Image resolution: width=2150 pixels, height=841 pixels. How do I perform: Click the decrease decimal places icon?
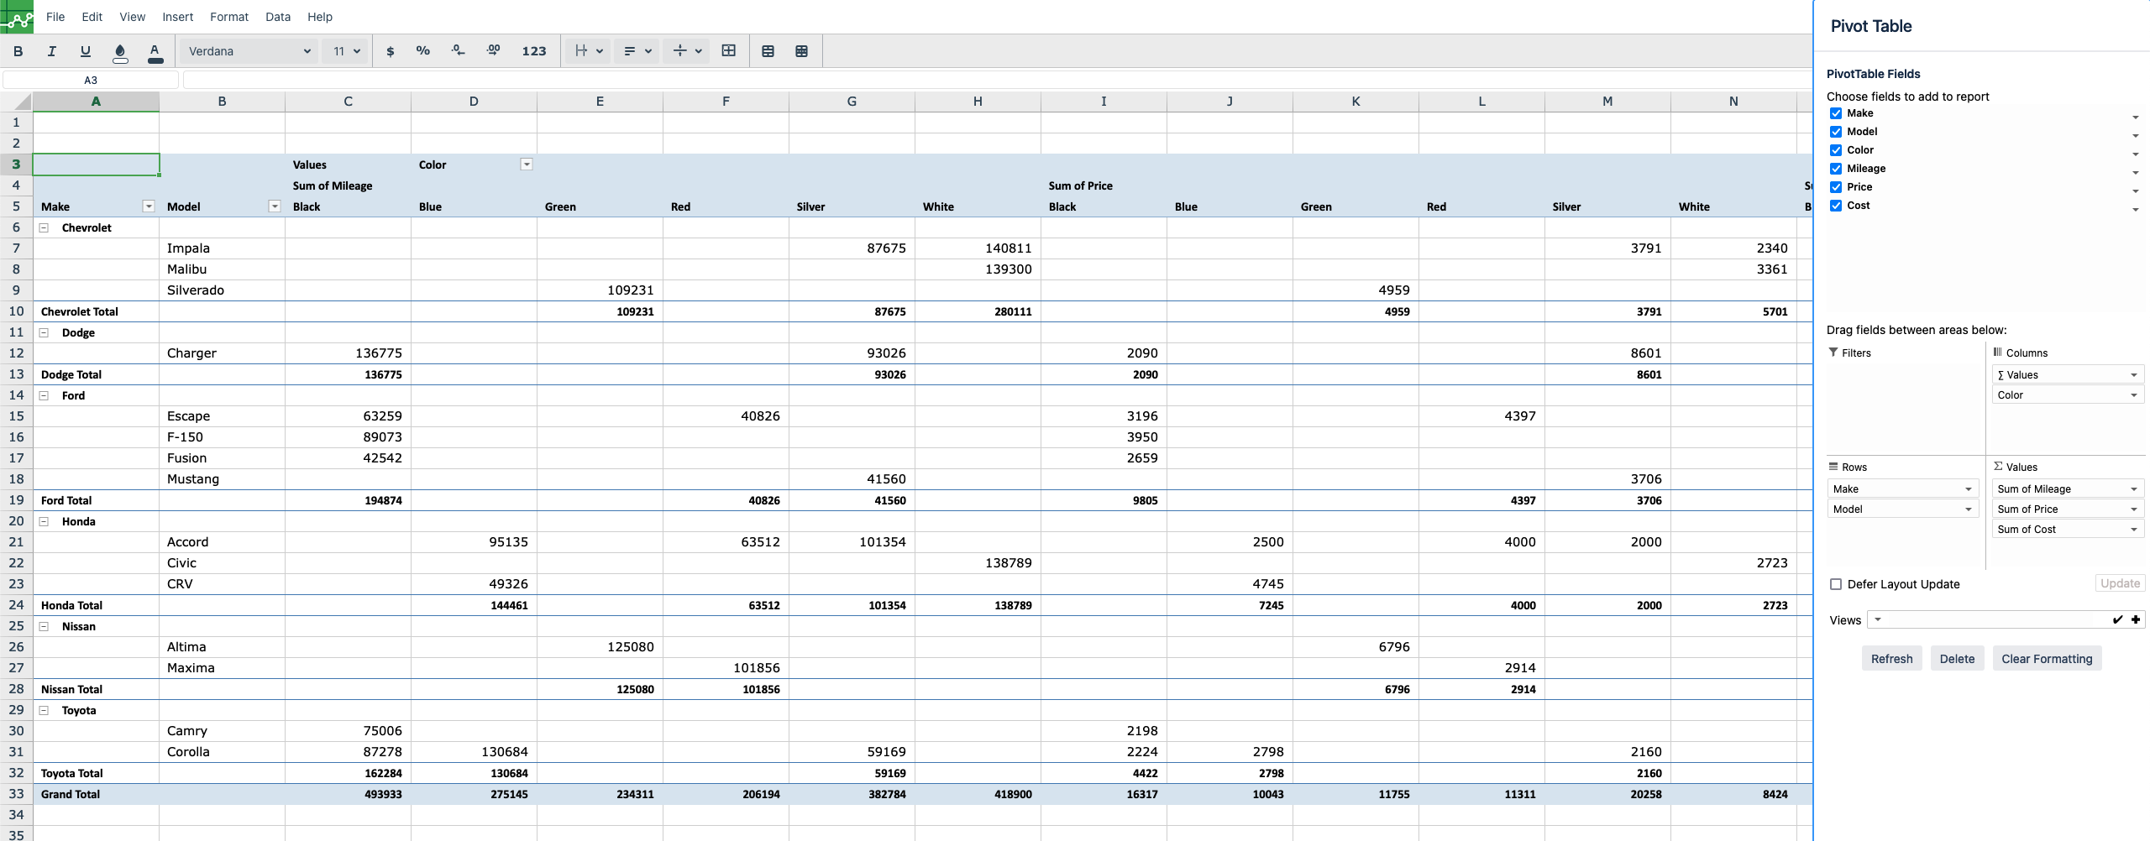pyautogui.click(x=458, y=51)
